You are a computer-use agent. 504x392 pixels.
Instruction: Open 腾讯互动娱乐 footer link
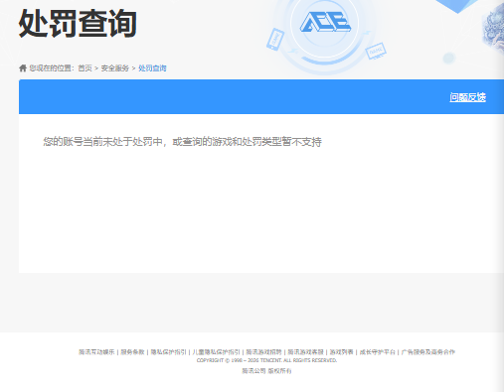click(96, 352)
